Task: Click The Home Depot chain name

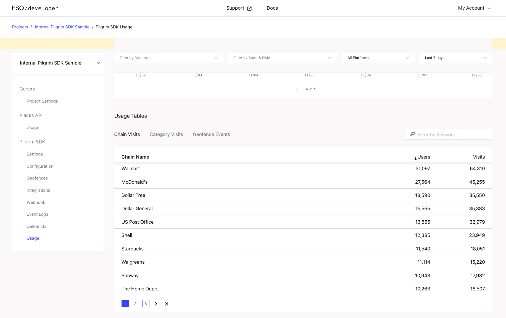Action: click(140, 289)
